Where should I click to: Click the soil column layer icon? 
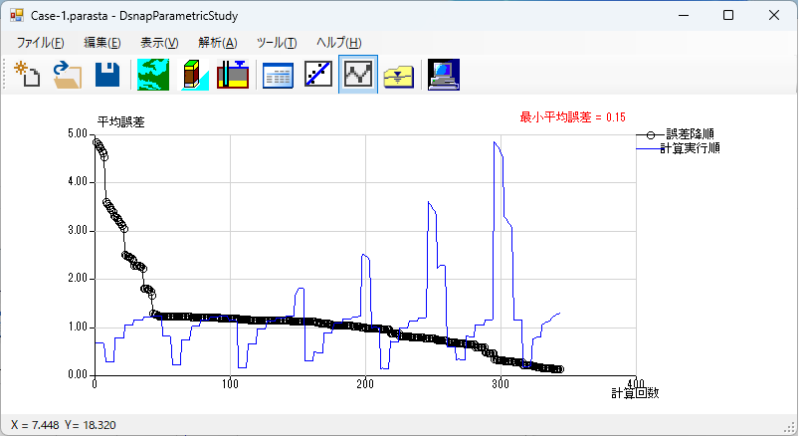tap(193, 75)
